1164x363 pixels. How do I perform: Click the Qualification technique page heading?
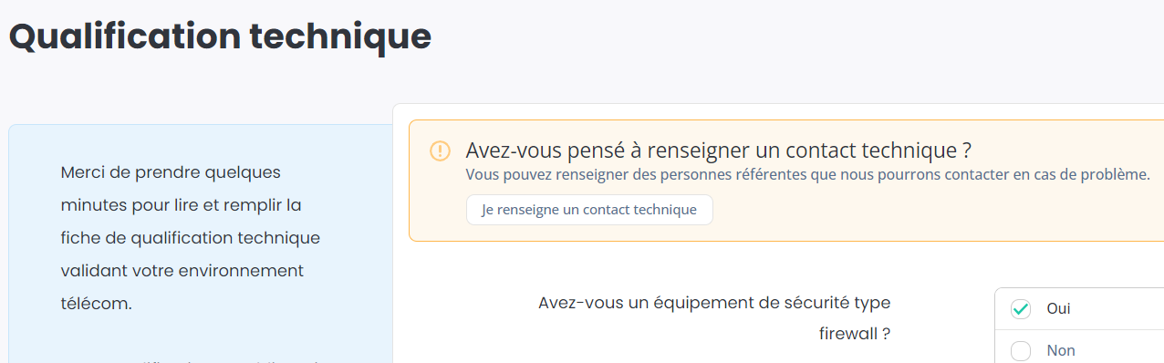[220, 36]
